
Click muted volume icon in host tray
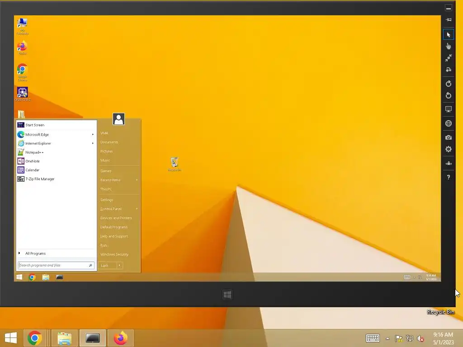point(420,338)
